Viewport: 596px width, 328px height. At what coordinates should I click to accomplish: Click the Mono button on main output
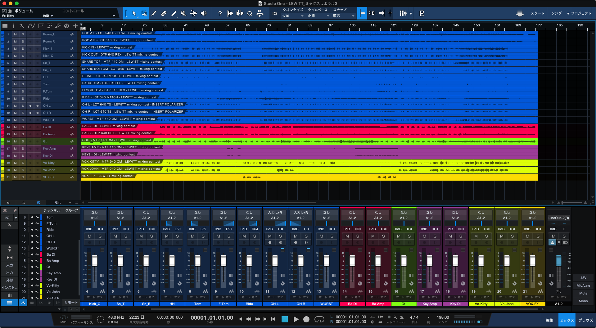click(583, 301)
